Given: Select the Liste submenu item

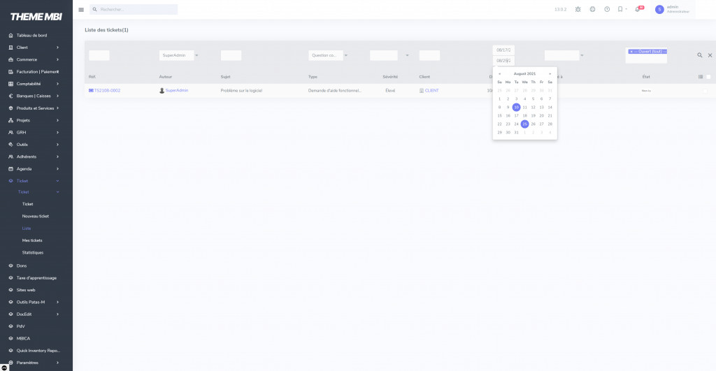Looking at the screenshot, I should point(27,228).
